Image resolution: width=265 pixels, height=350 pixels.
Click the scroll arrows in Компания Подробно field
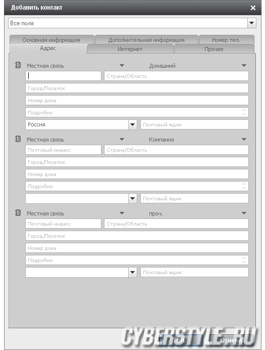click(244, 186)
